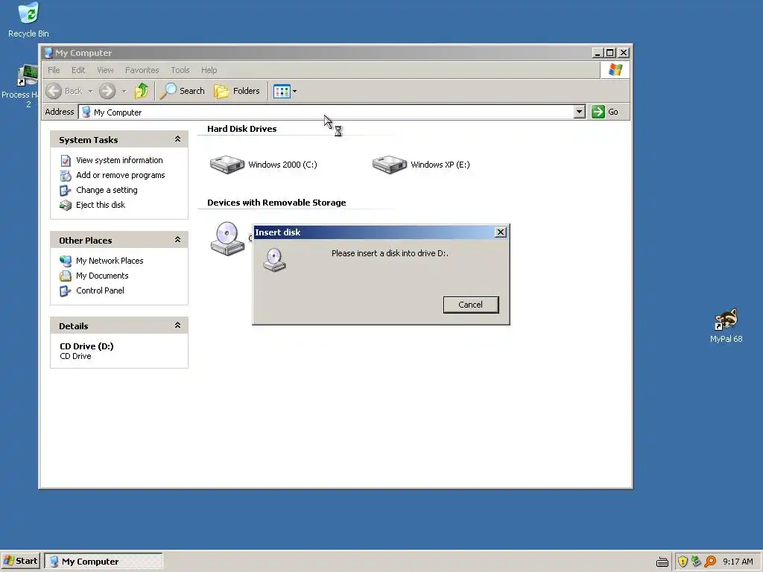Click the Go button beside address bar
This screenshot has height=572, width=763.
tap(605, 112)
